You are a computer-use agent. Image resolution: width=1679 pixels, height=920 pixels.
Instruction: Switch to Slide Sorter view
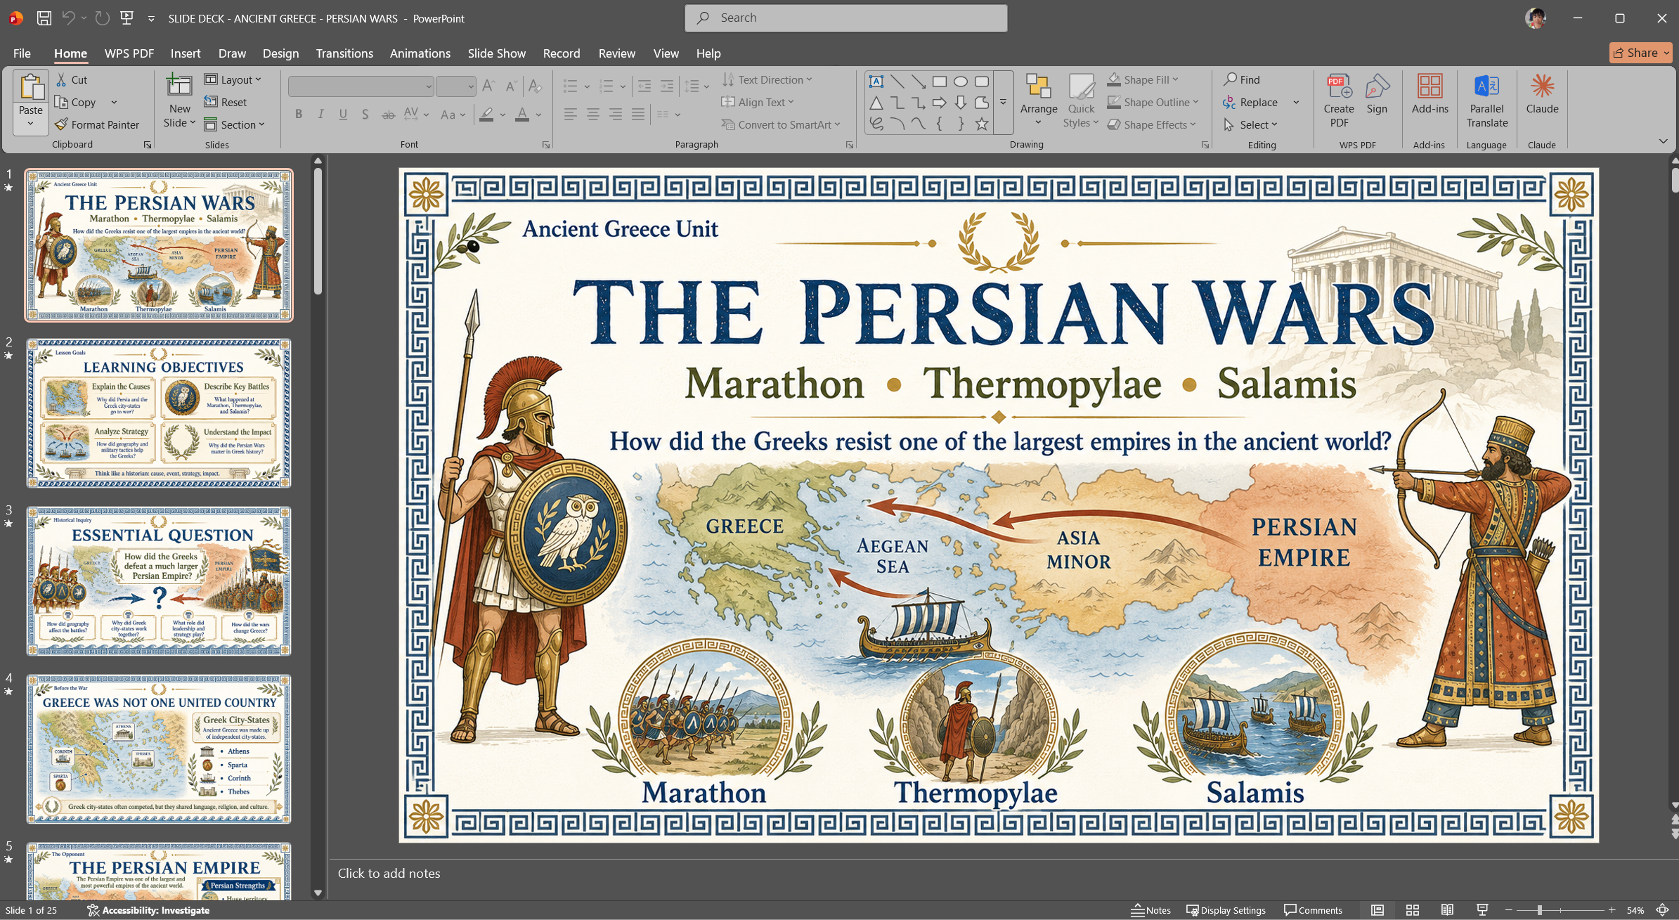1412,910
